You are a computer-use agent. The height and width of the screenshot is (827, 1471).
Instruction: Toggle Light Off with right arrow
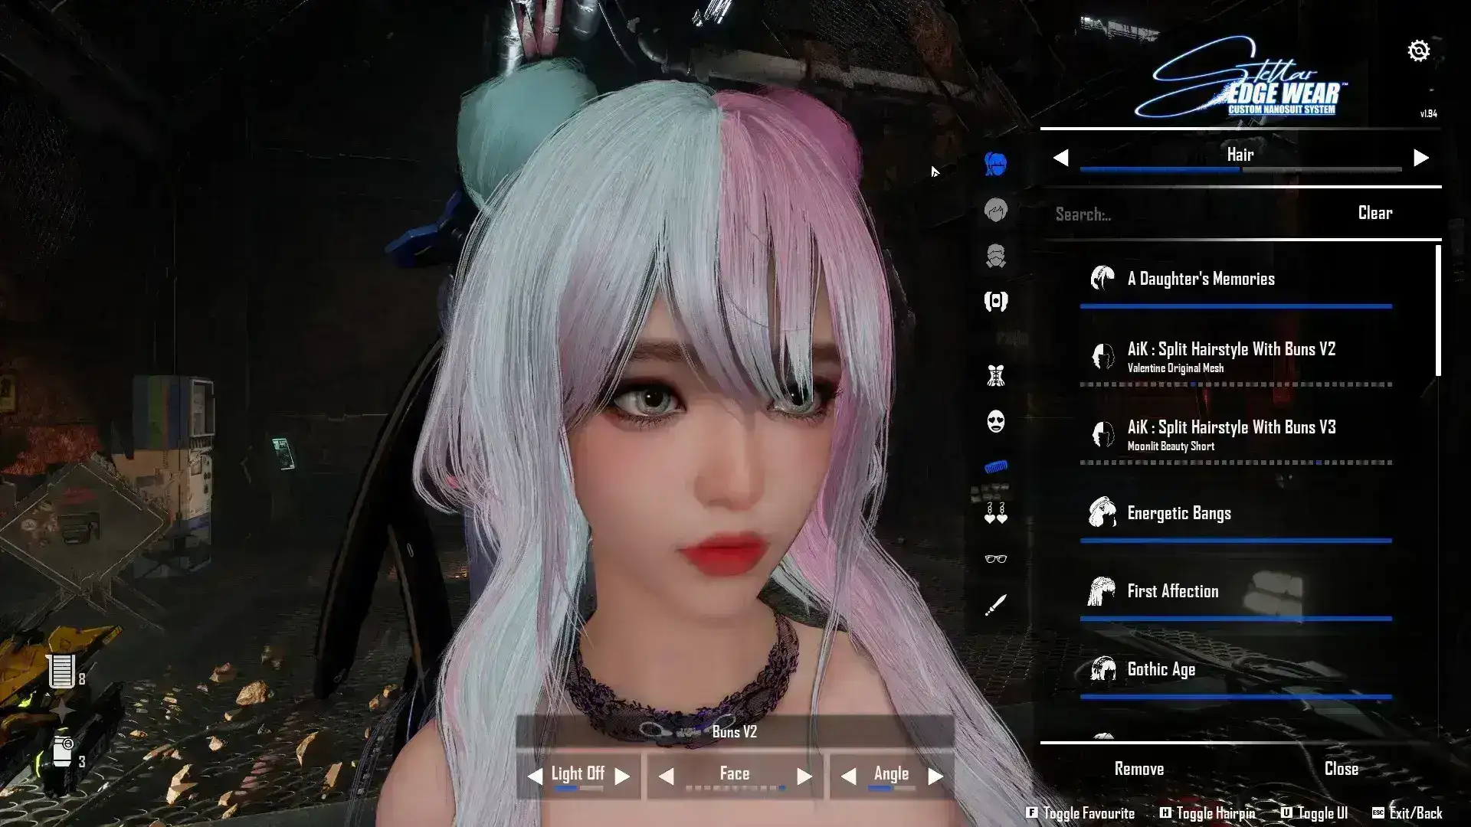tap(623, 776)
